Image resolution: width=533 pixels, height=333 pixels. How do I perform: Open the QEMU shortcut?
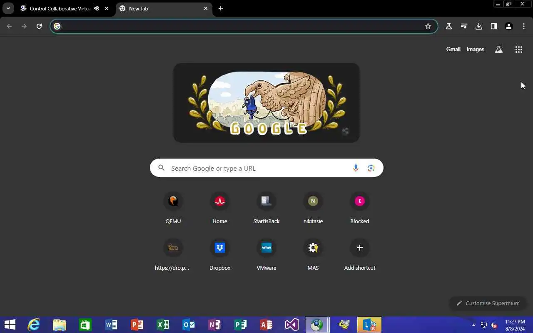pos(173,208)
